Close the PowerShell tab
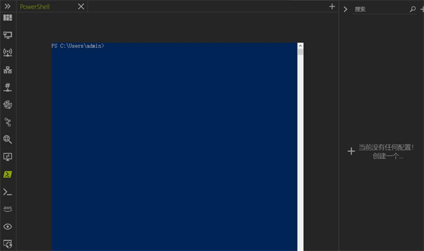The width and height of the screenshot is (424, 251). pyautogui.click(x=81, y=7)
